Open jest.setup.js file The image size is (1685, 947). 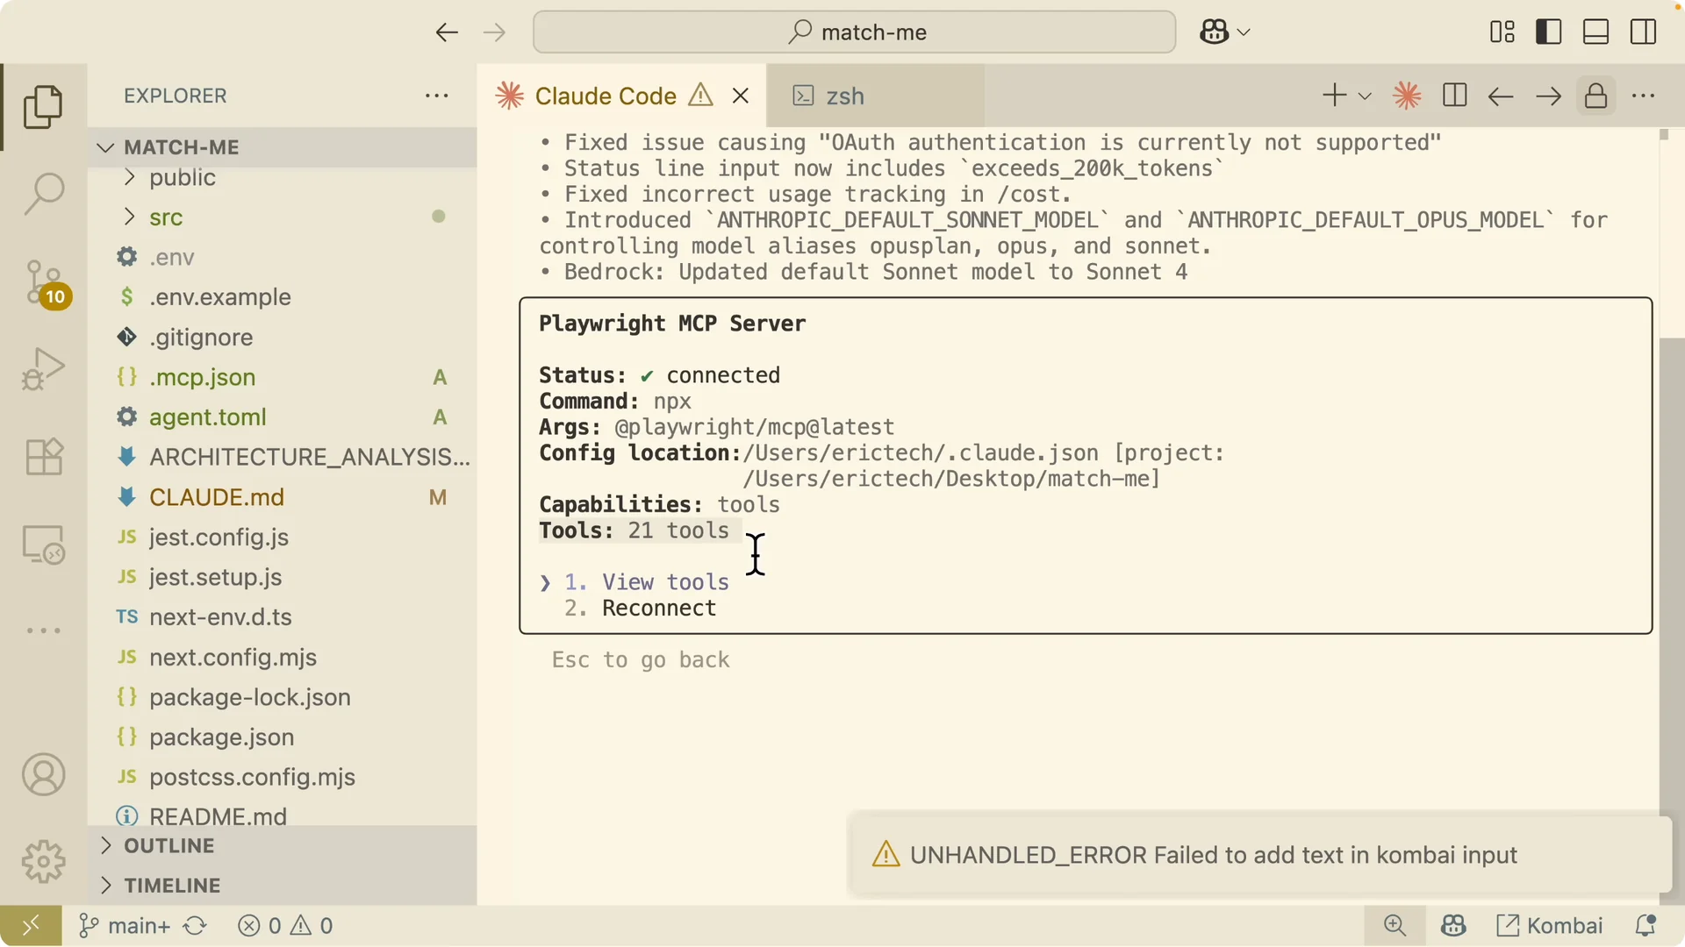click(x=283, y=578)
